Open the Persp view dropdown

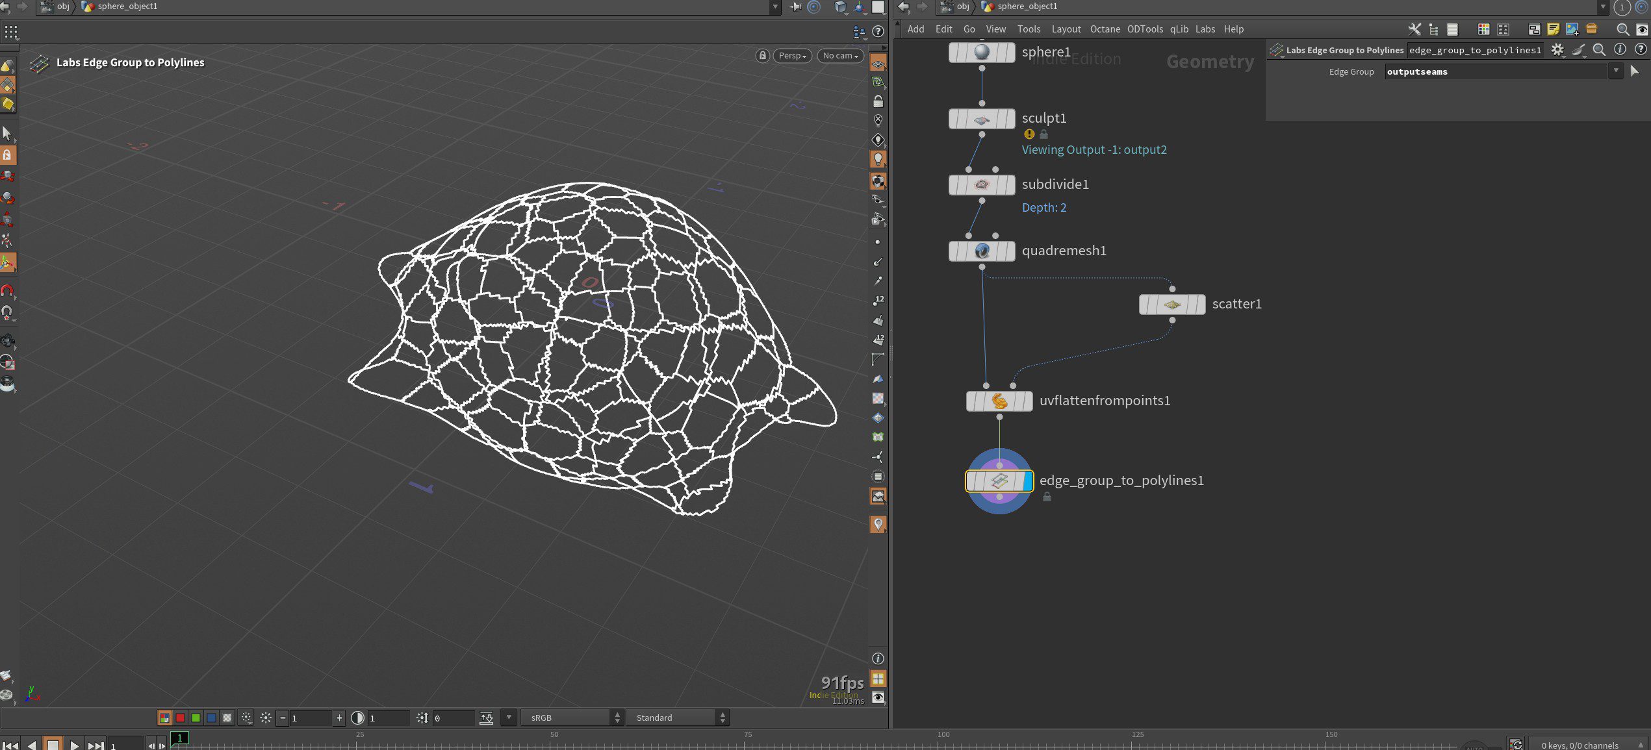click(792, 56)
